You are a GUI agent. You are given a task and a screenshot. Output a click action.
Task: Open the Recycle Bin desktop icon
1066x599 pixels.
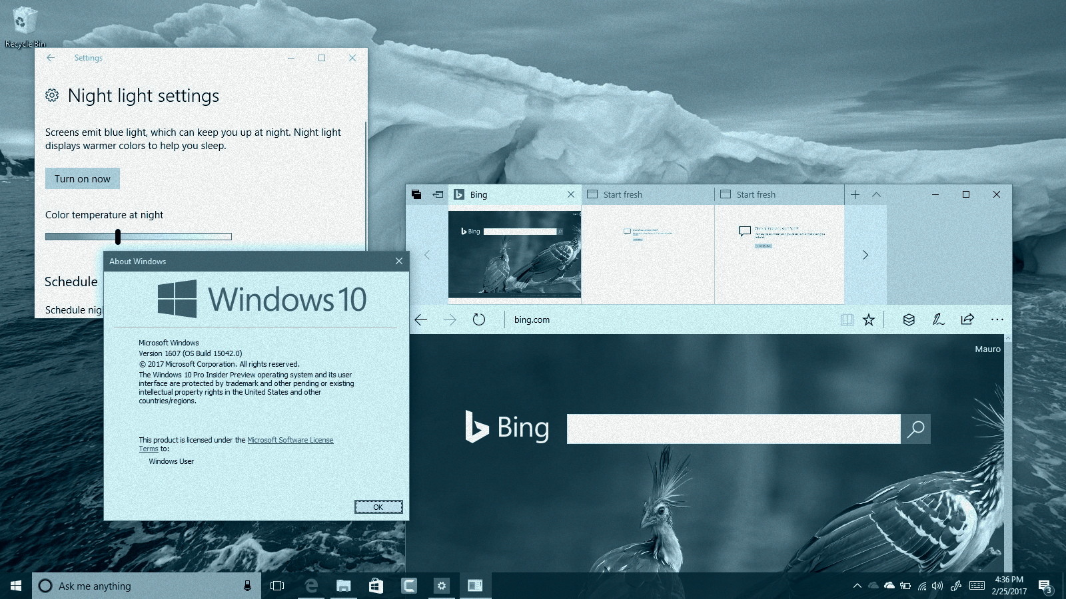point(24,27)
